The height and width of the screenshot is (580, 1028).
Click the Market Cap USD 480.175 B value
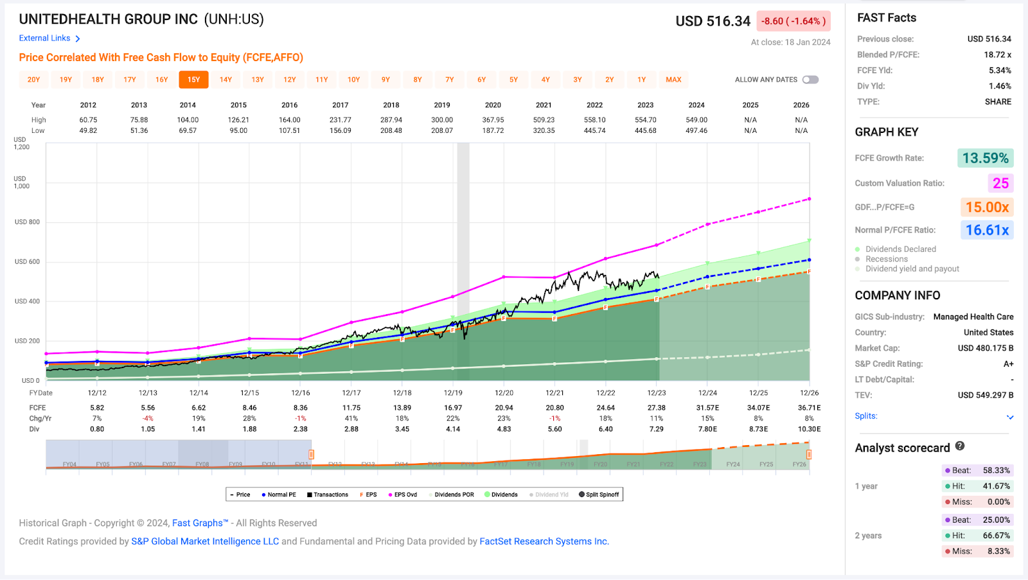pyautogui.click(x=986, y=348)
